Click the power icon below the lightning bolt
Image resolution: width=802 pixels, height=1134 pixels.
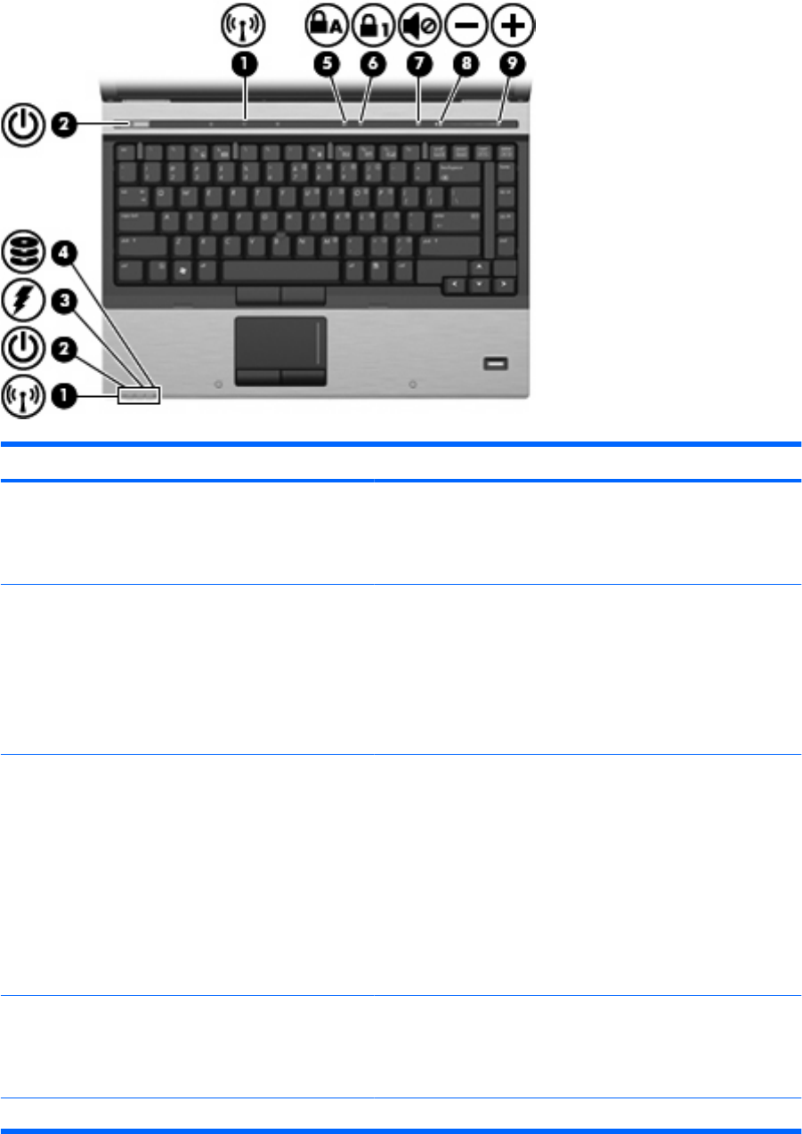[x=23, y=348]
